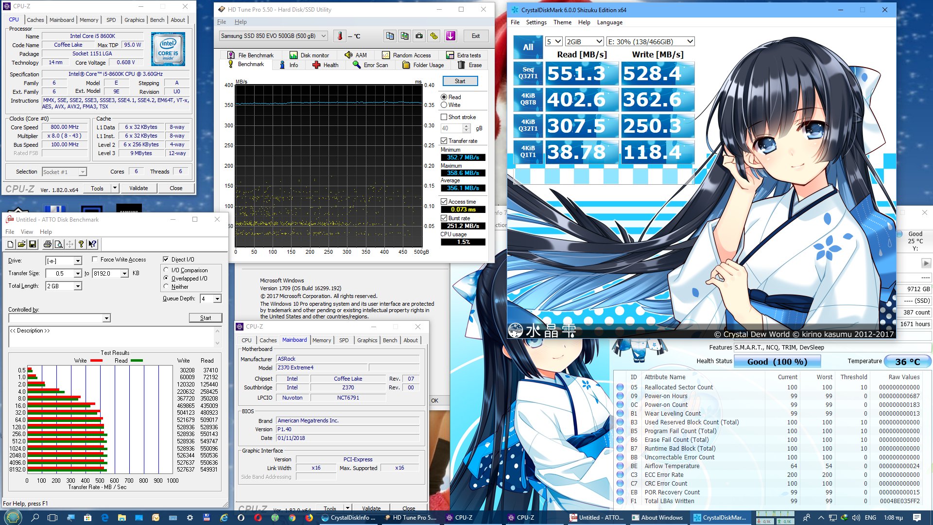
Task: Enable Force Write Access checkbox
Action: (x=95, y=259)
